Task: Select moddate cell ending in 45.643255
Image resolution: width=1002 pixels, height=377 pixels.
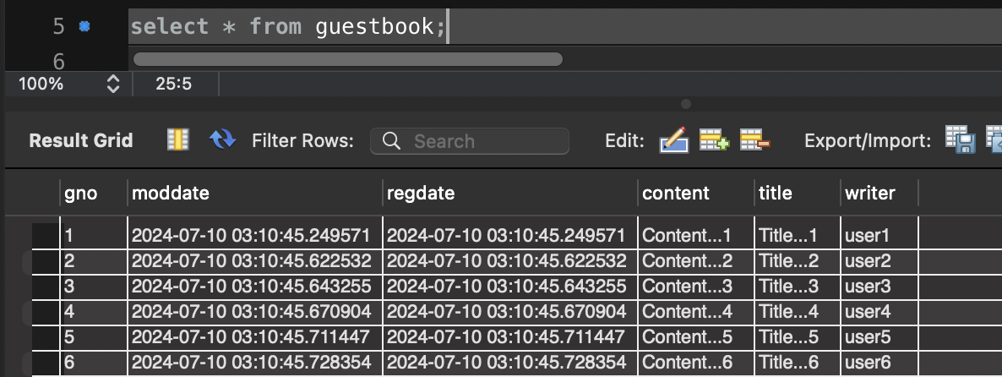Action: coord(256,287)
